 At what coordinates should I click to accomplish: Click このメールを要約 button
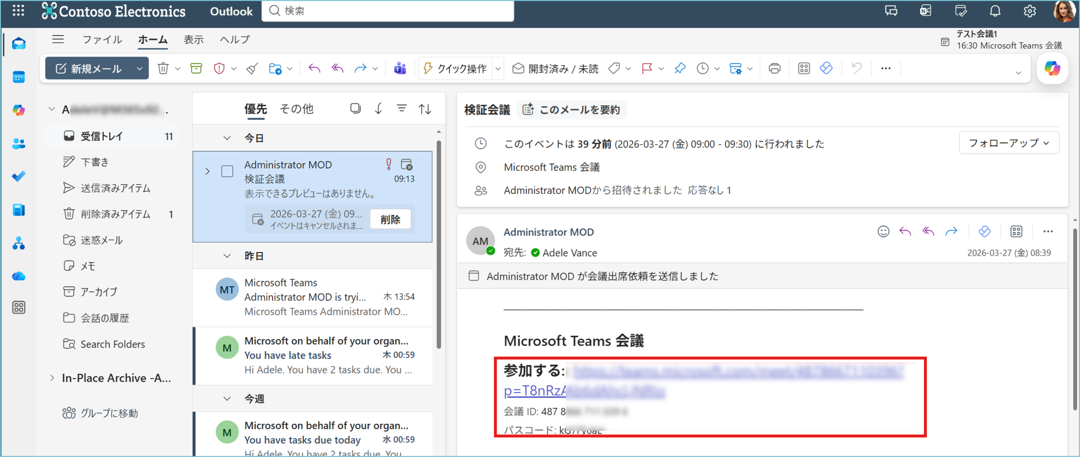pos(572,110)
